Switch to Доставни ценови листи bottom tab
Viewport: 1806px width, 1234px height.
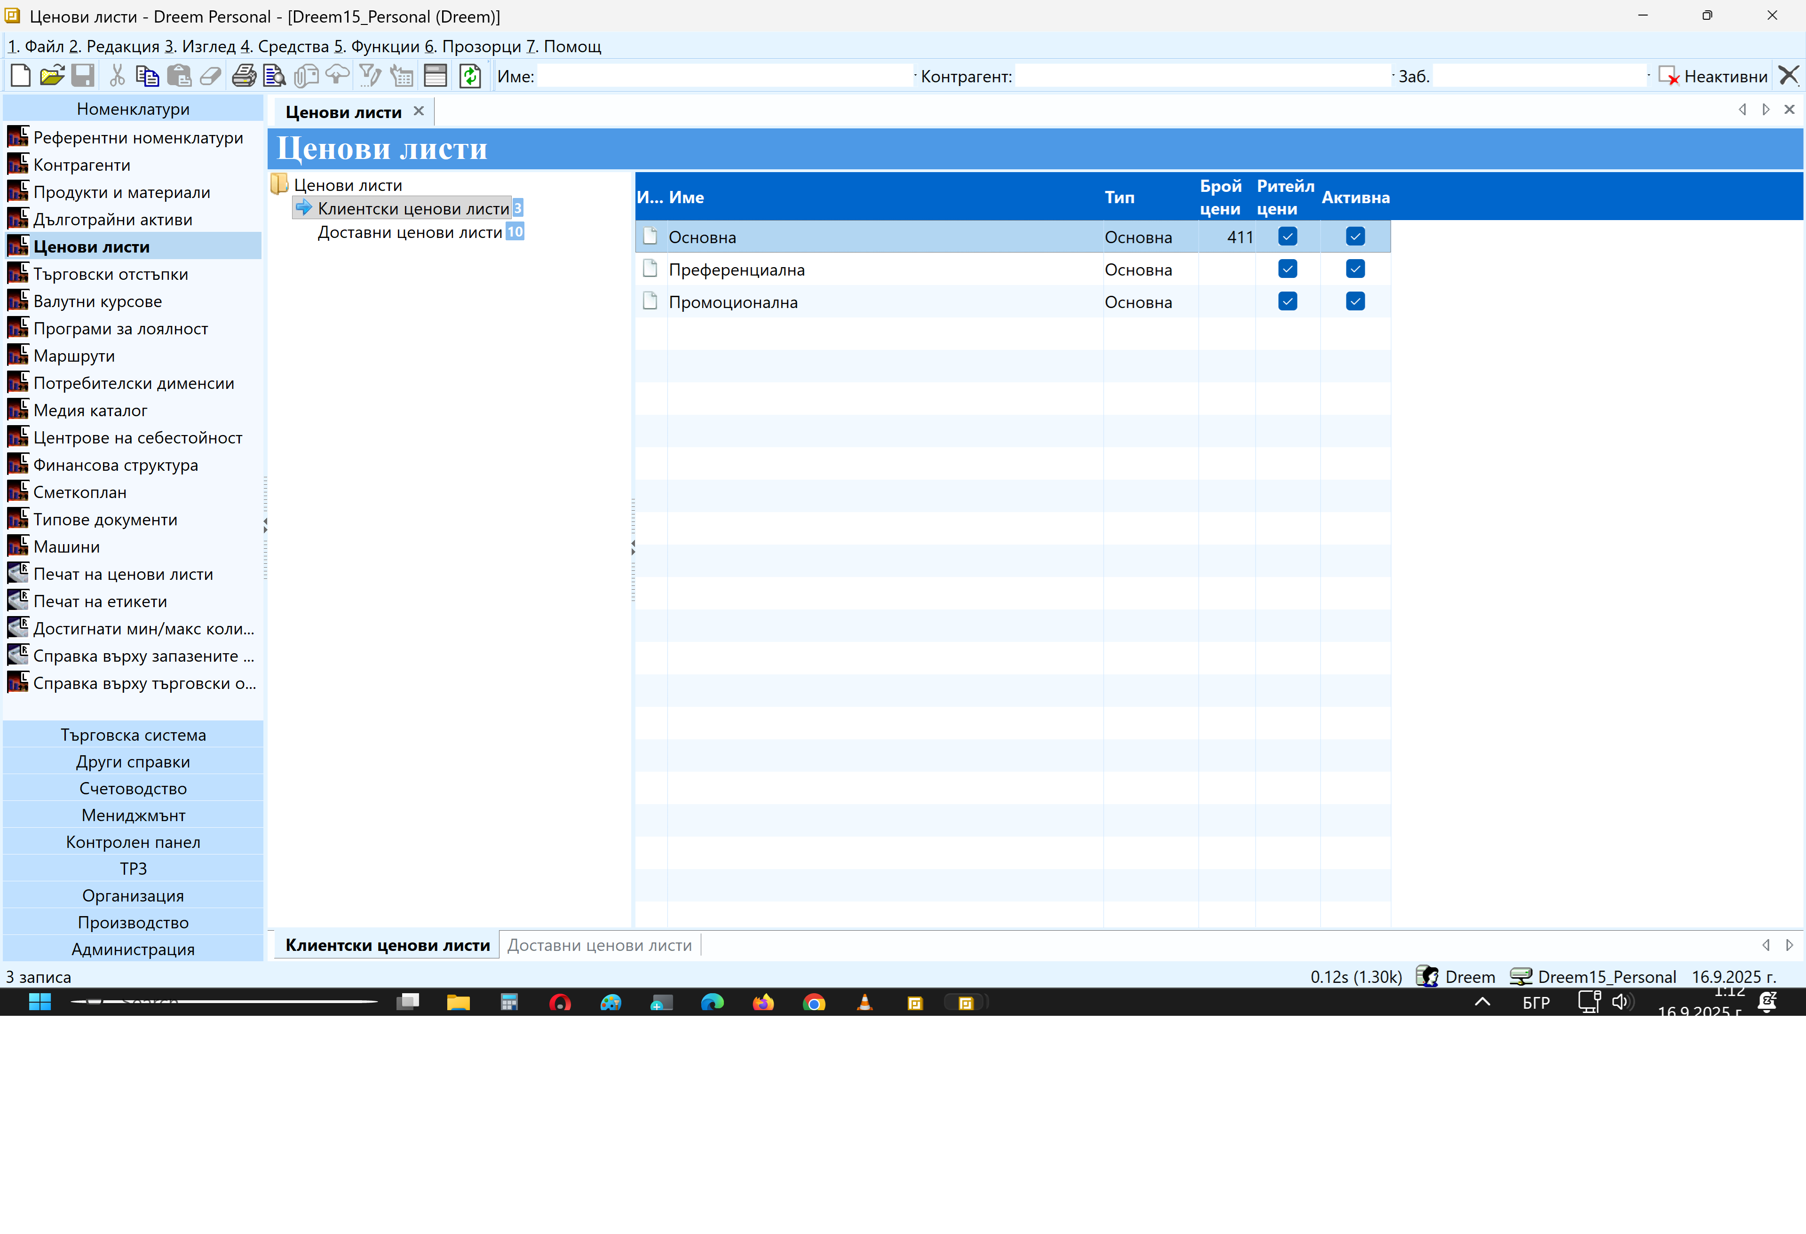[599, 945]
